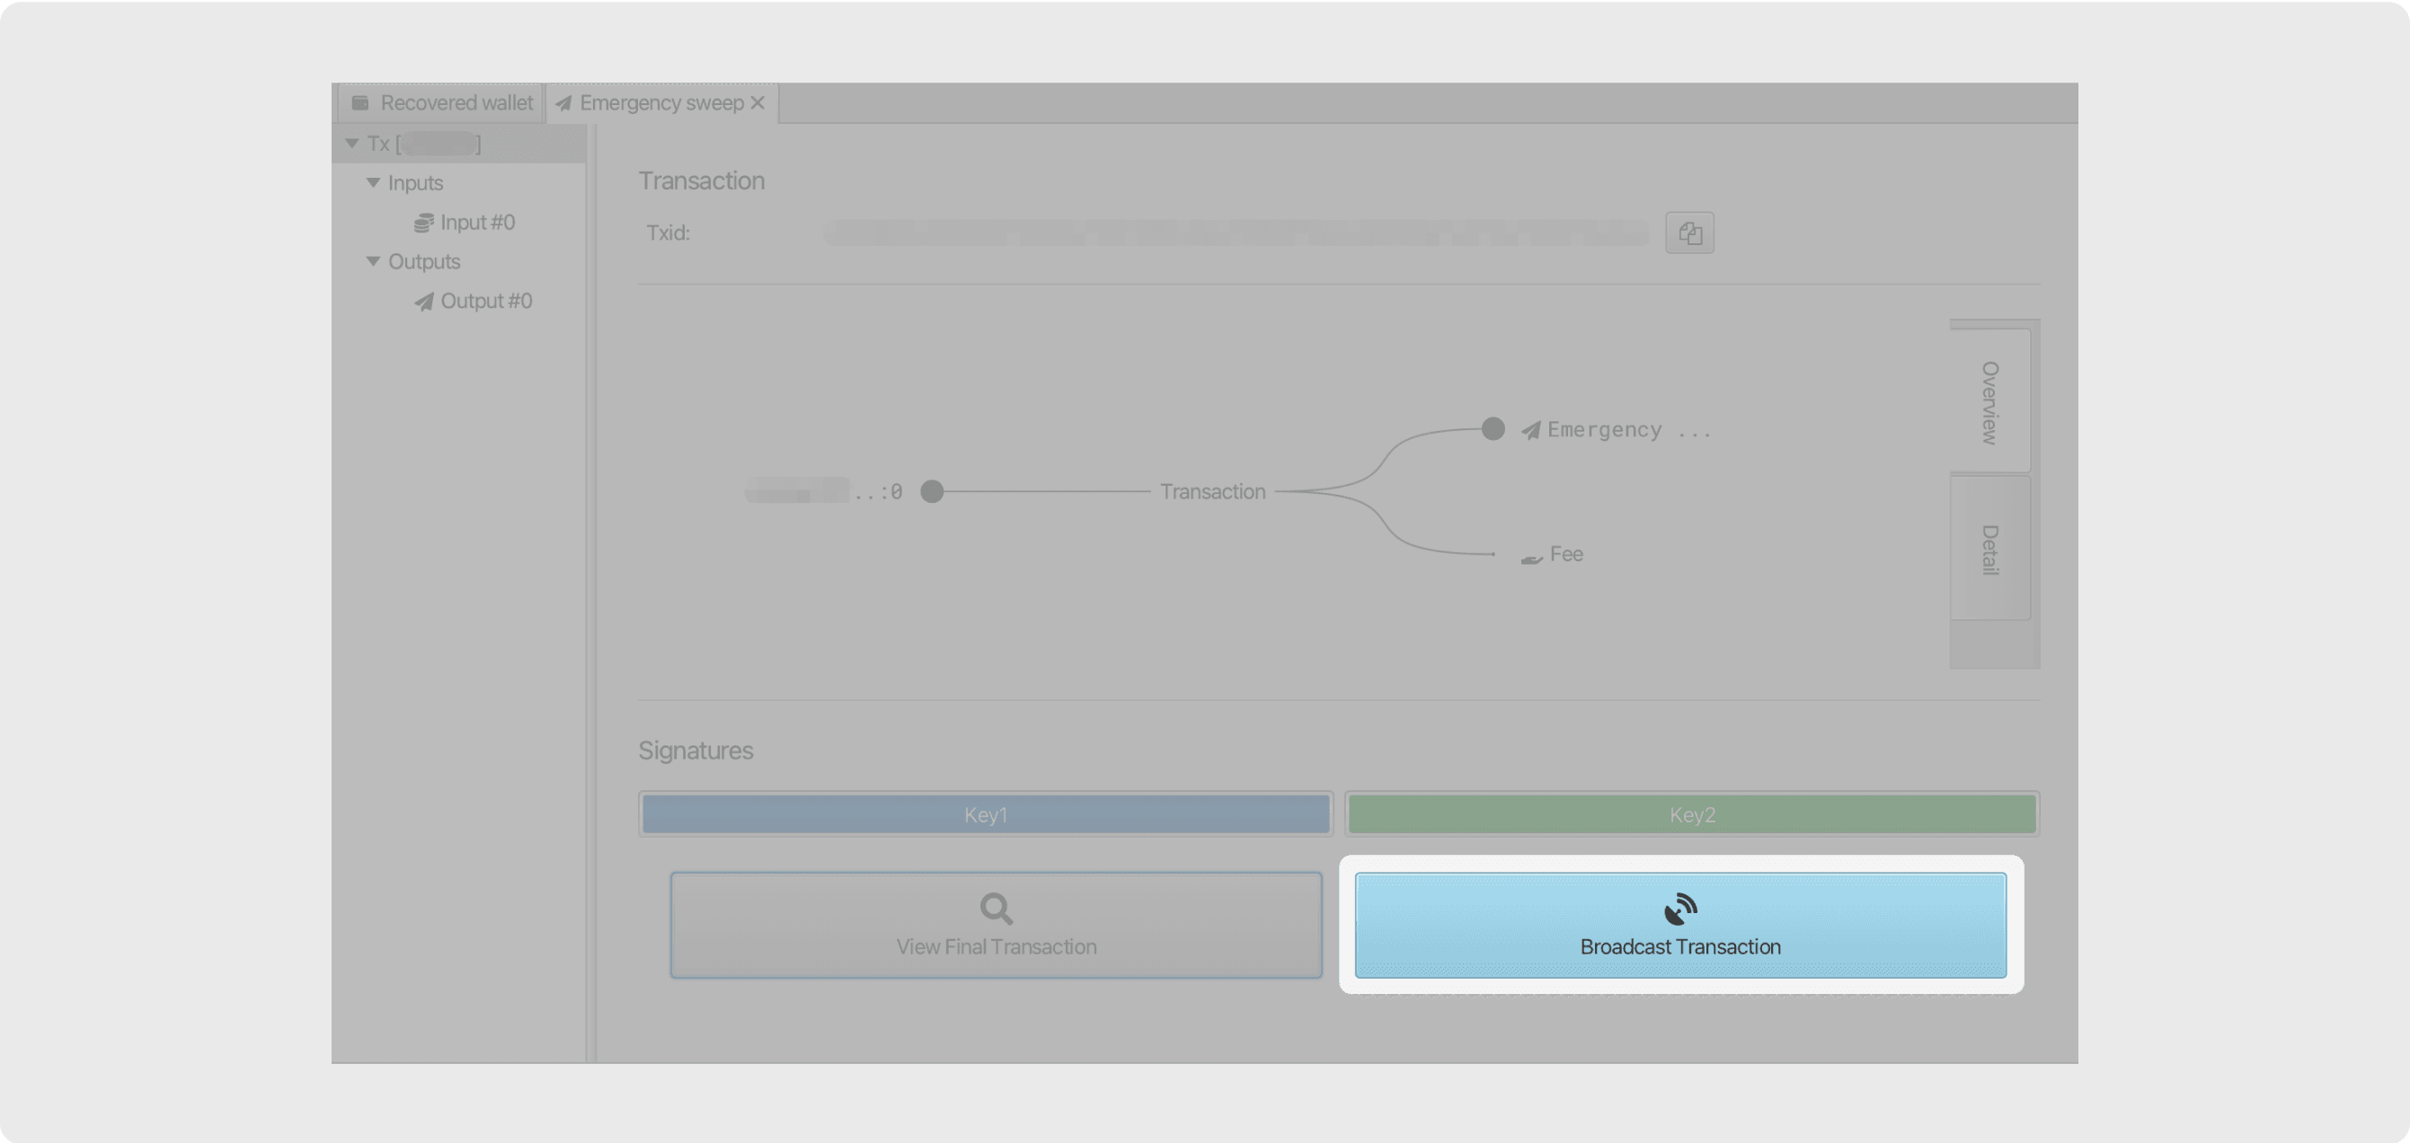Click the paper plane icon beside Emergency
This screenshot has width=2410, height=1143.
(x=1530, y=430)
